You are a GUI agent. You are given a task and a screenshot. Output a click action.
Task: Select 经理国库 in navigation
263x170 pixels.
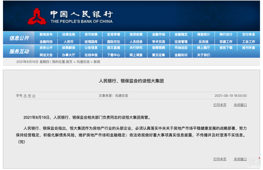[x=91, y=42]
